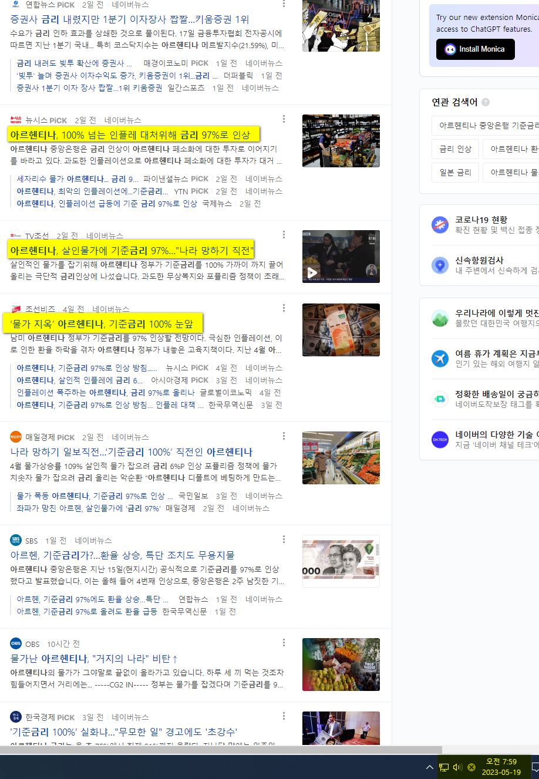Open 코로나19 현황 shortcut icon
Image resolution: width=539 pixels, height=779 pixels.
[x=440, y=225]
